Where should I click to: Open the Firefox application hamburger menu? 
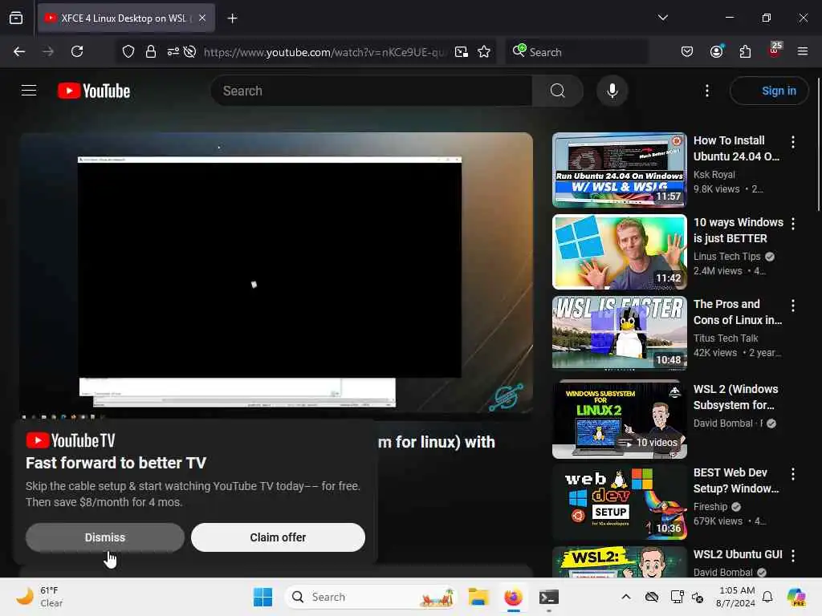pos(802,51)
